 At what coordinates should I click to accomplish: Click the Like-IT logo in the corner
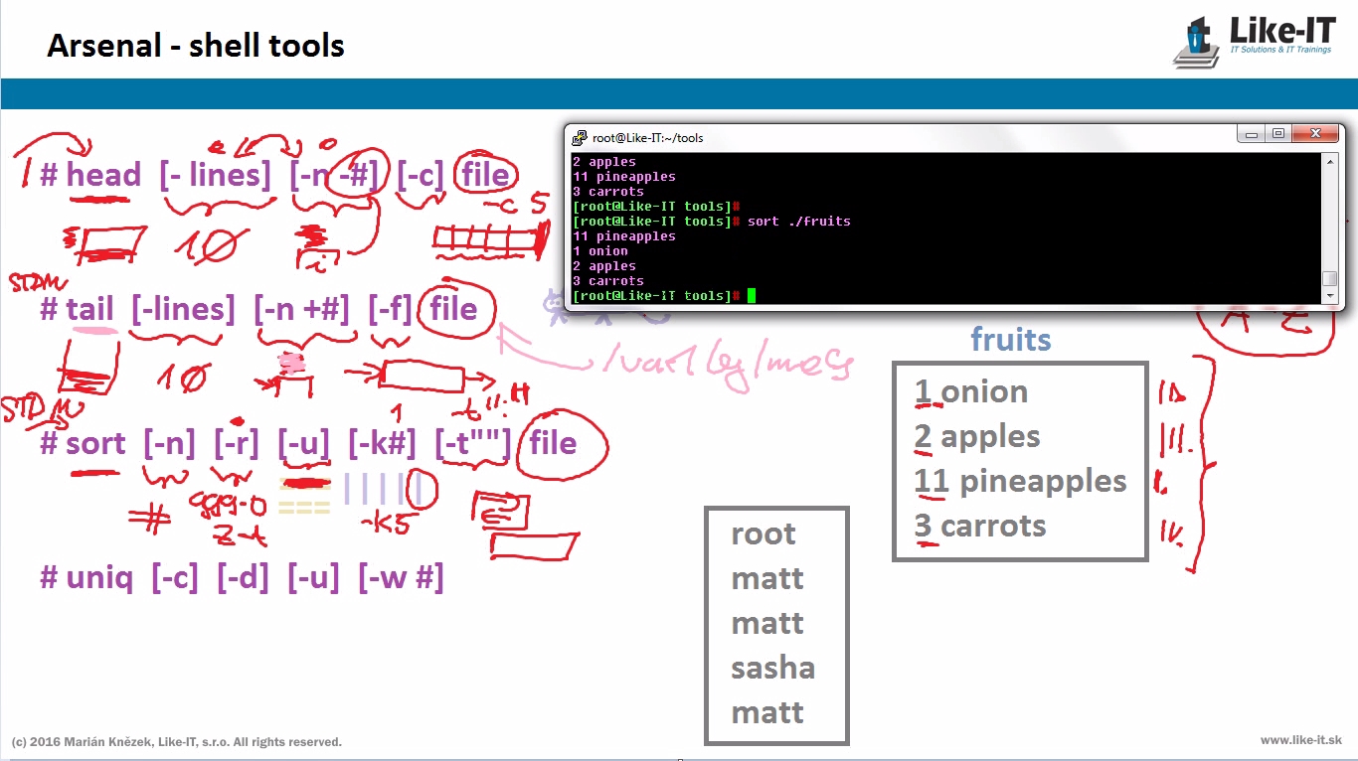click(1257, 40)
